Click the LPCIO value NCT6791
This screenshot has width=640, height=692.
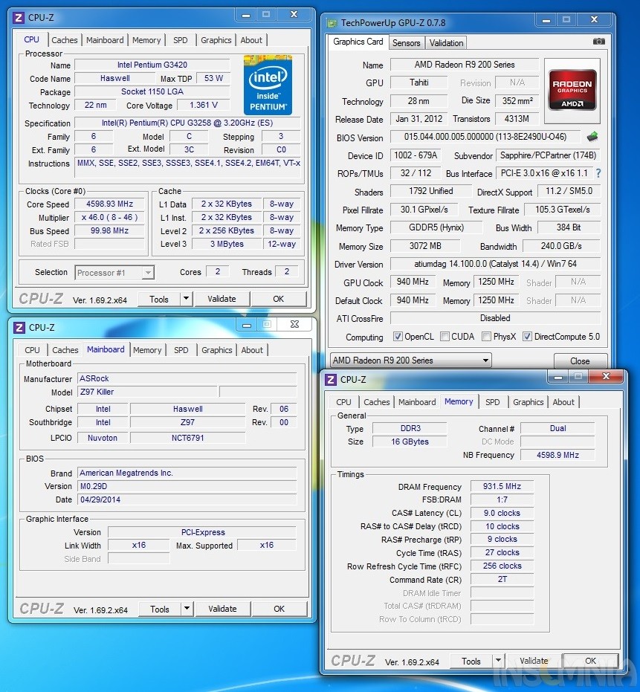point(187,438)
